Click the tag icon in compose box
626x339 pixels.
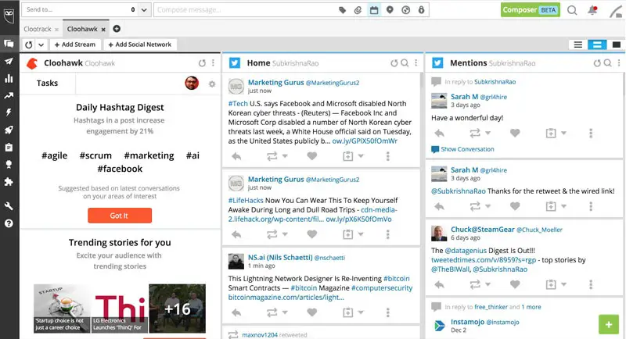tap(342, 10)
